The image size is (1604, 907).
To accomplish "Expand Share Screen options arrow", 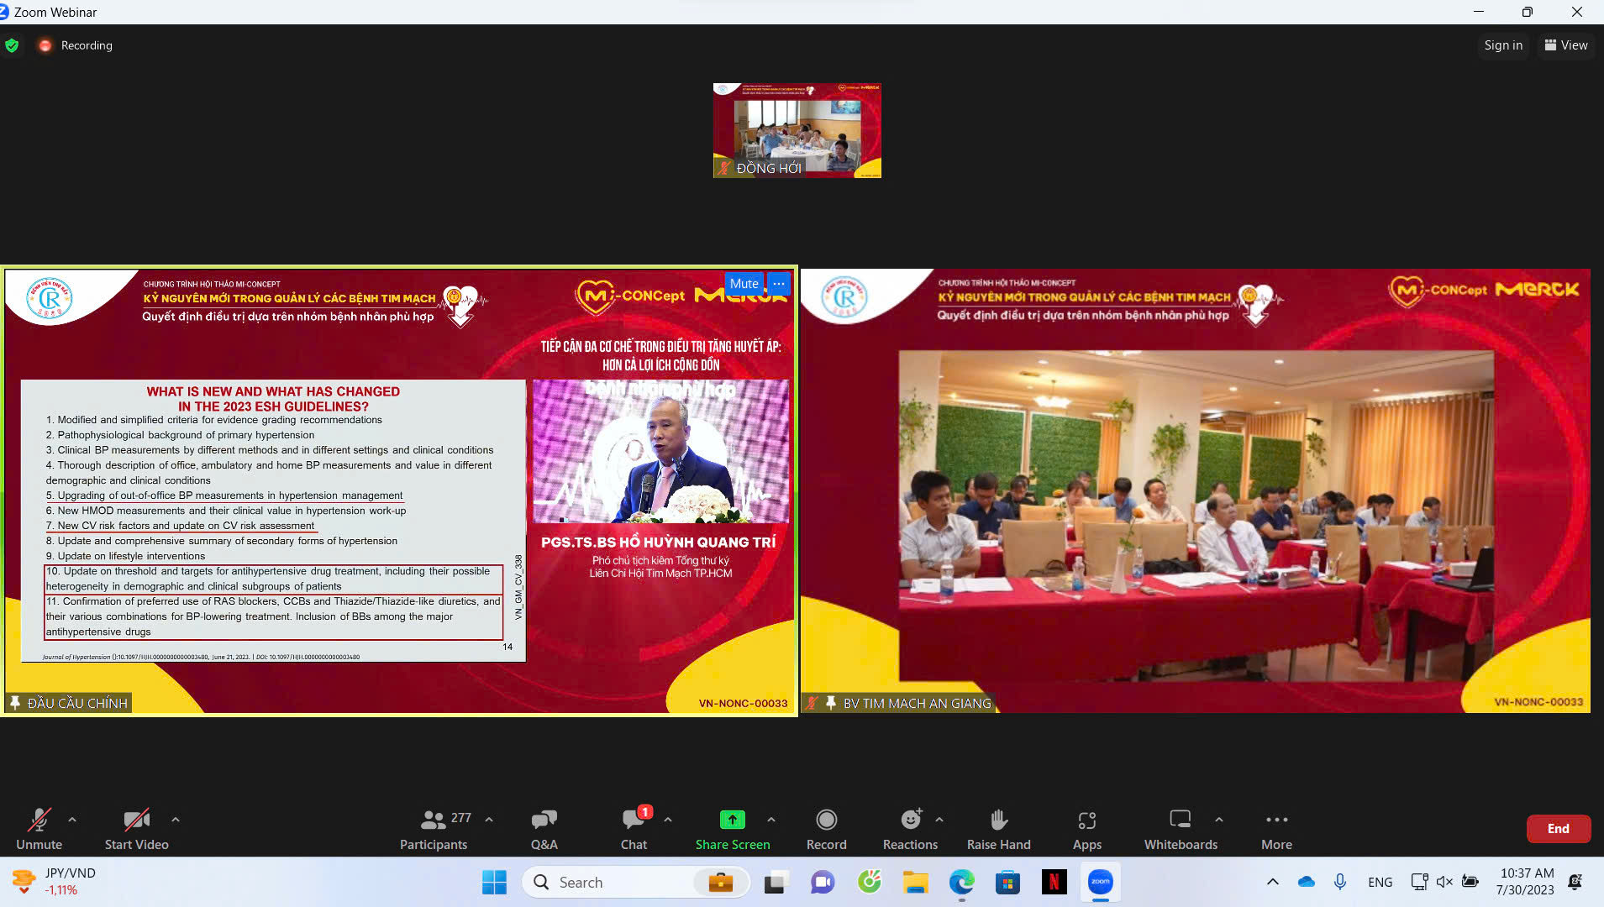I will click(771, 819).
